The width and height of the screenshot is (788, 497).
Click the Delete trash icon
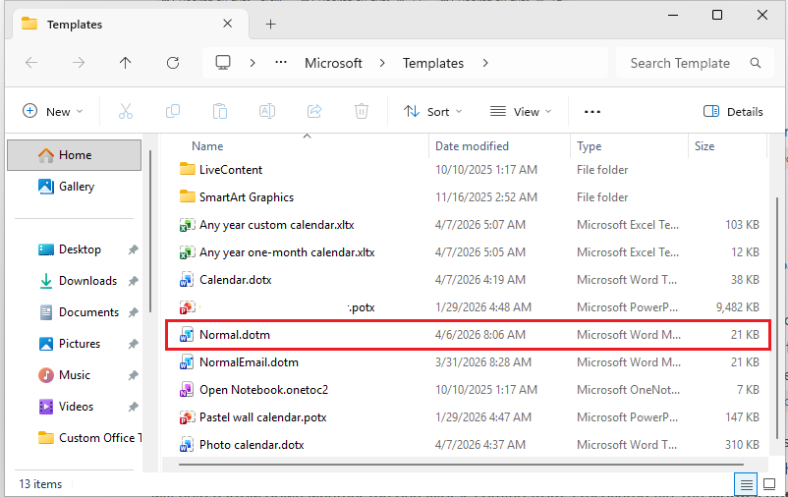(x=362, y=111)
